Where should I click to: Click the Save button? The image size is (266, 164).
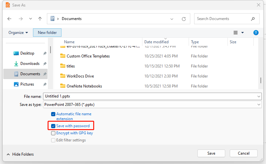pos(211,153)
